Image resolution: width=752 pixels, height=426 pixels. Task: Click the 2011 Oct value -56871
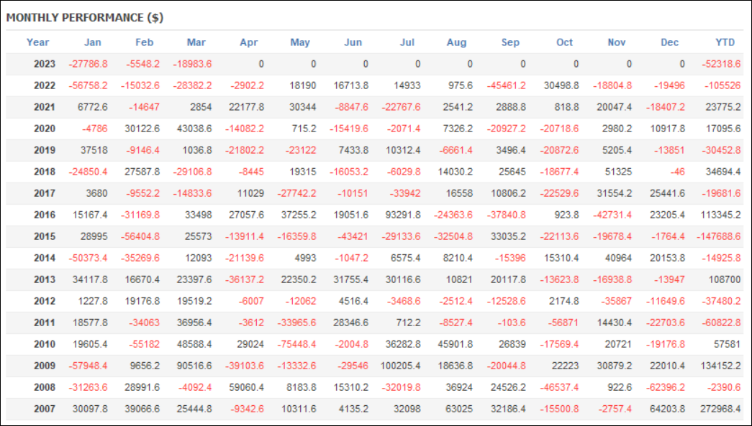pos(563,322)
